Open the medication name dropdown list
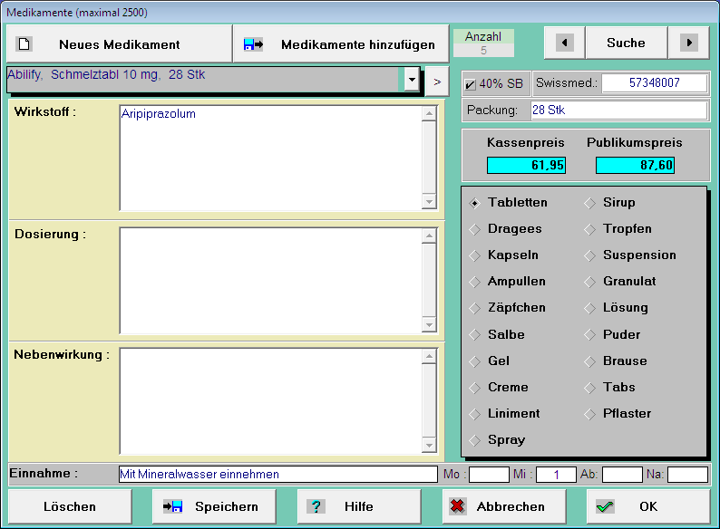The image size is (720, 529). tap(412, 80)
